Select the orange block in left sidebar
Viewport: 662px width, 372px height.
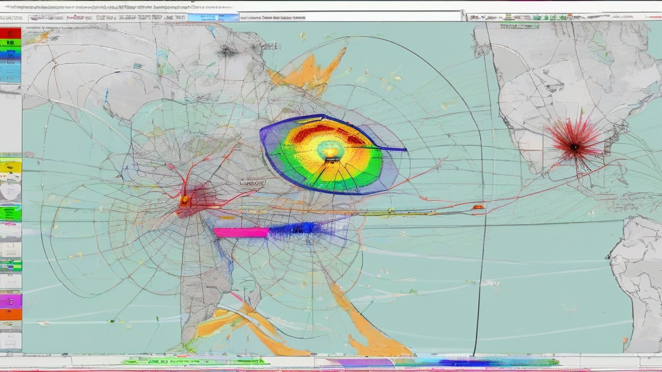click(10, 315)
